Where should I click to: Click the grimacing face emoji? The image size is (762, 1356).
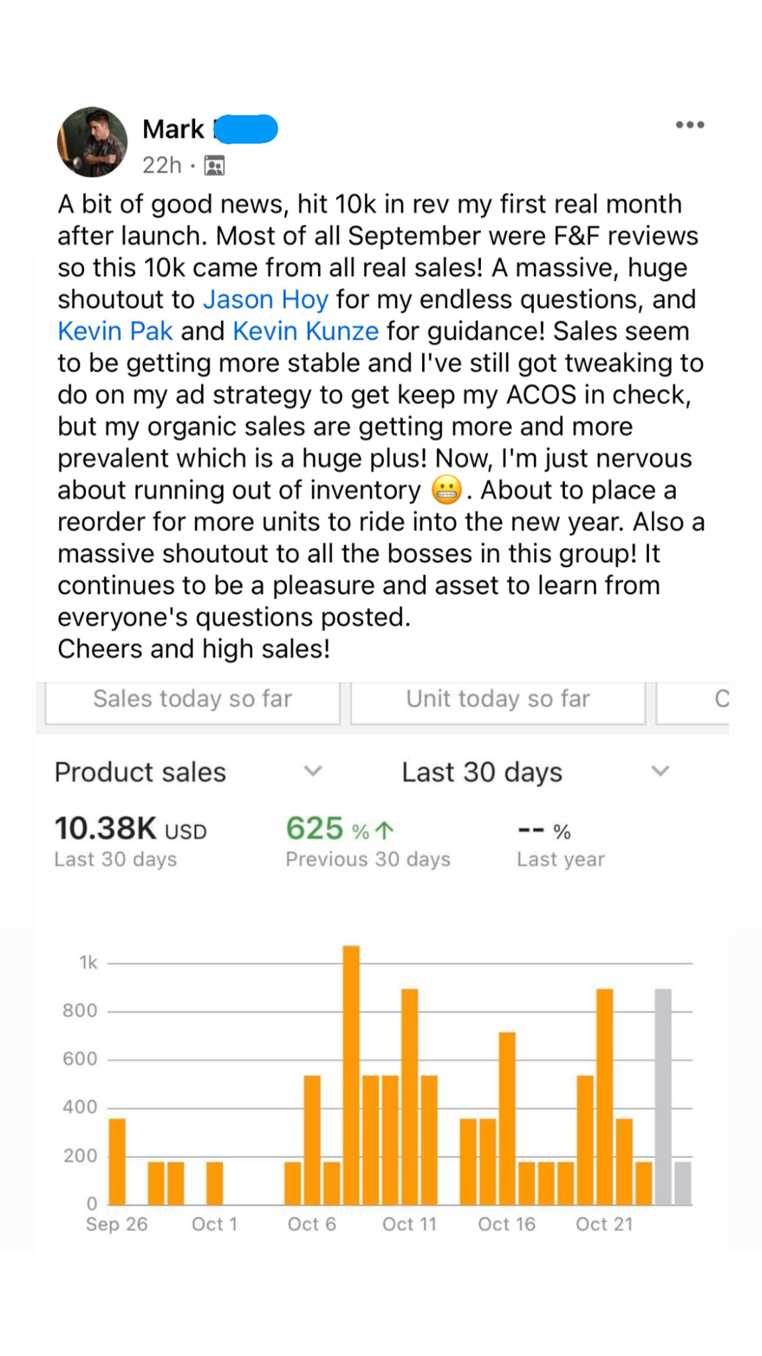click(x=446, y=491)
